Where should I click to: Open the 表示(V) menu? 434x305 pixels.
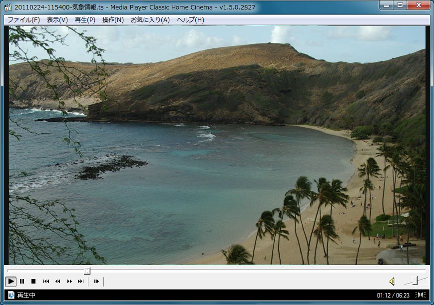coord(57,20)
